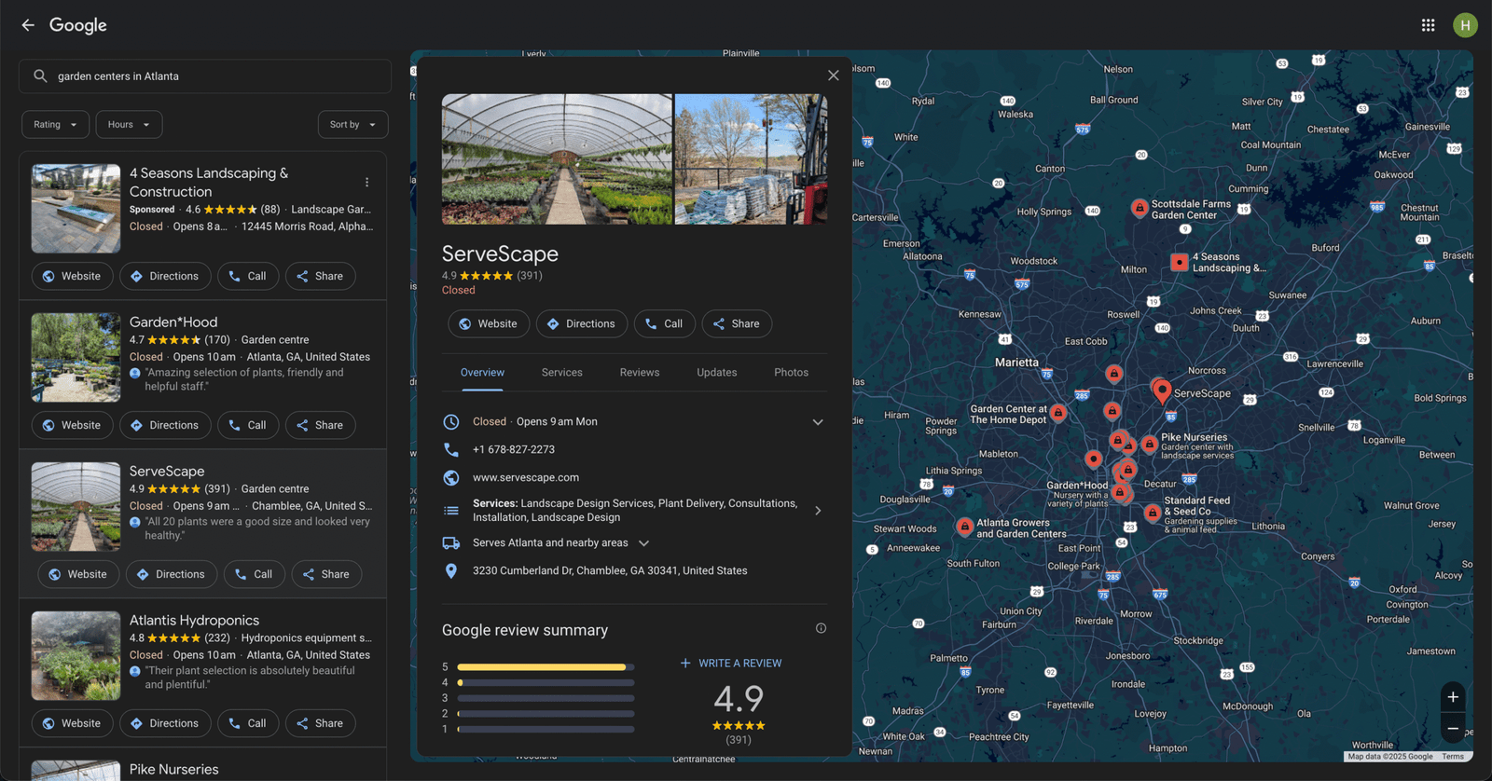Open Garden*Hood listing thumbnail
The image size is (1492, 781).
(76, 358)
